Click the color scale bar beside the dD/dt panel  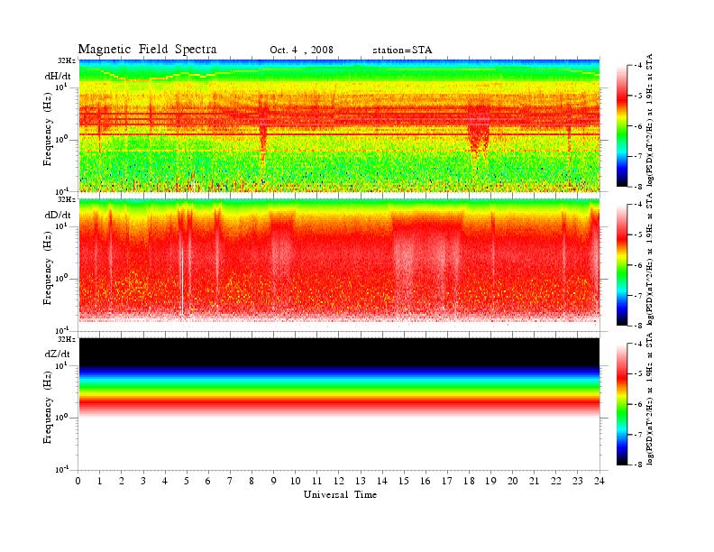(x=622, y=264)
